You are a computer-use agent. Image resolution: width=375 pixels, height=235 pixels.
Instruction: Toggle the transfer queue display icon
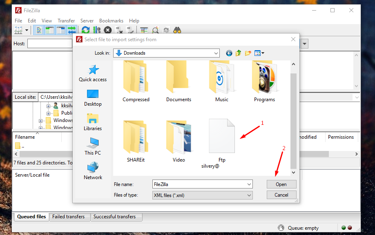coord(71,30)
